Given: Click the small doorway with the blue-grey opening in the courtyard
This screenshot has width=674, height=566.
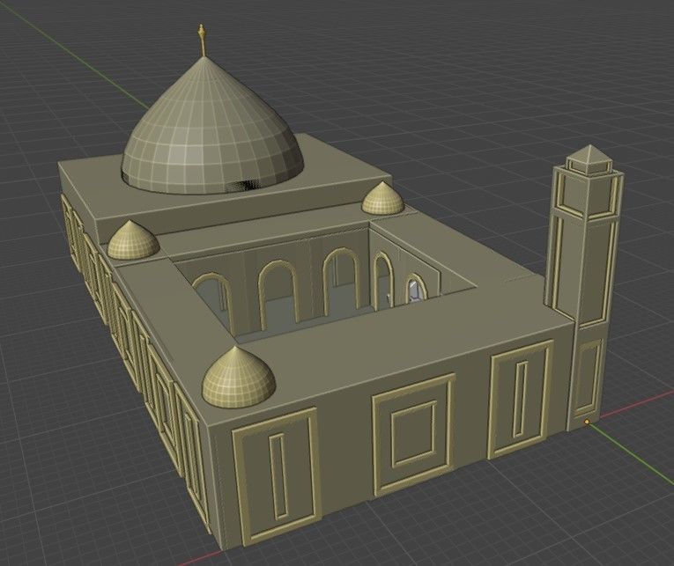Looking at the screenshot, I should pos(414,289).
